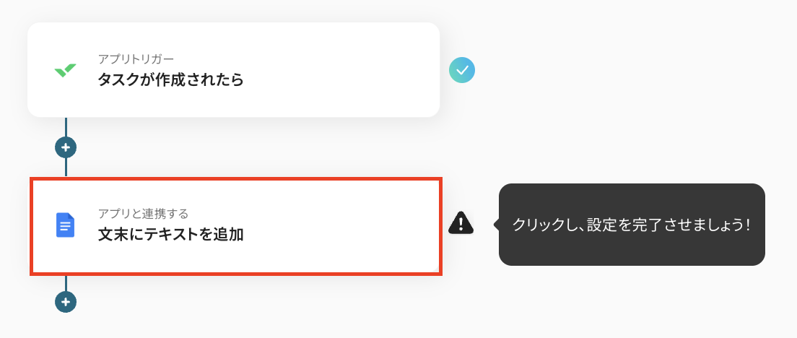Click the Wrike logo in the trigger card
The height and width of the screenshot is (338, 797).
[65, 71]
